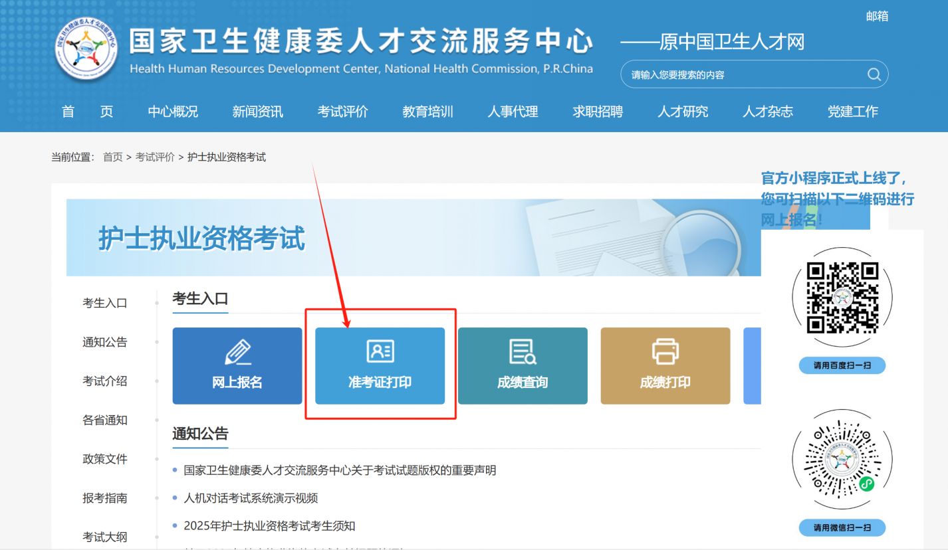
Task: Select 政策文件 in the left sidebar
Action: coord(104,459)
